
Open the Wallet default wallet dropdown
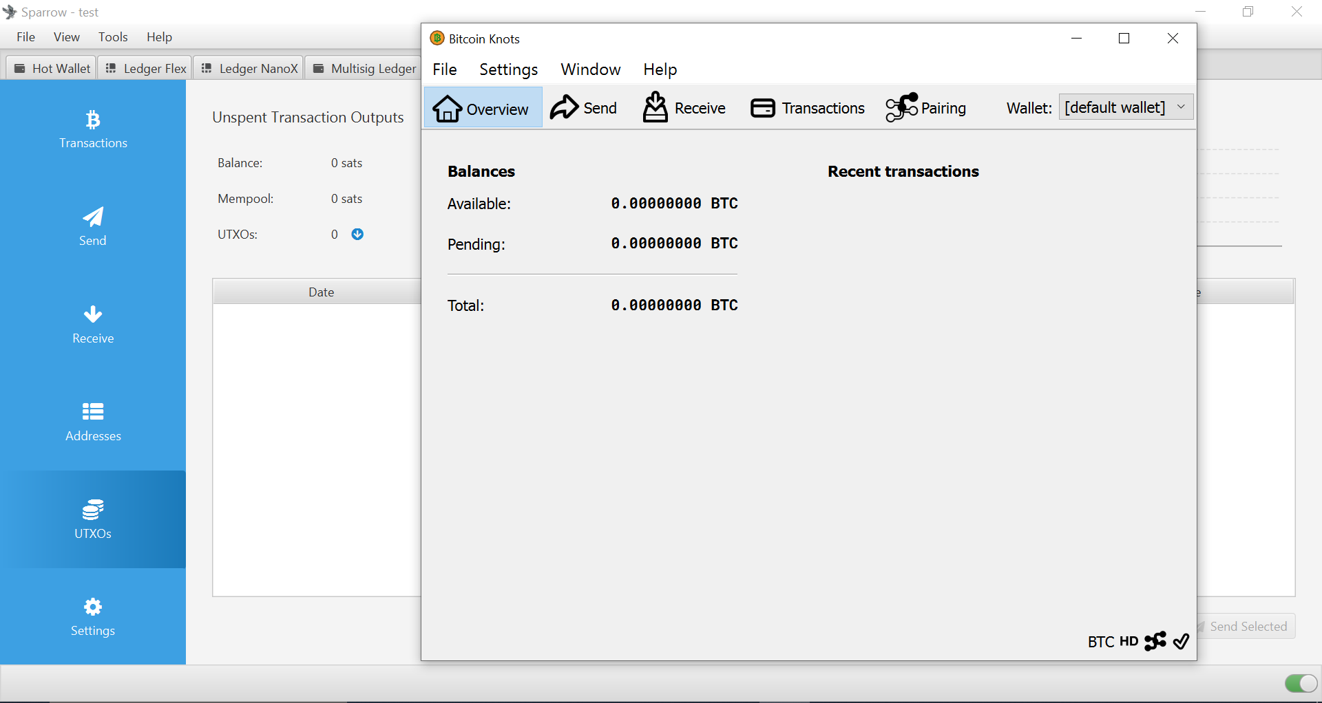[1126, 107]
